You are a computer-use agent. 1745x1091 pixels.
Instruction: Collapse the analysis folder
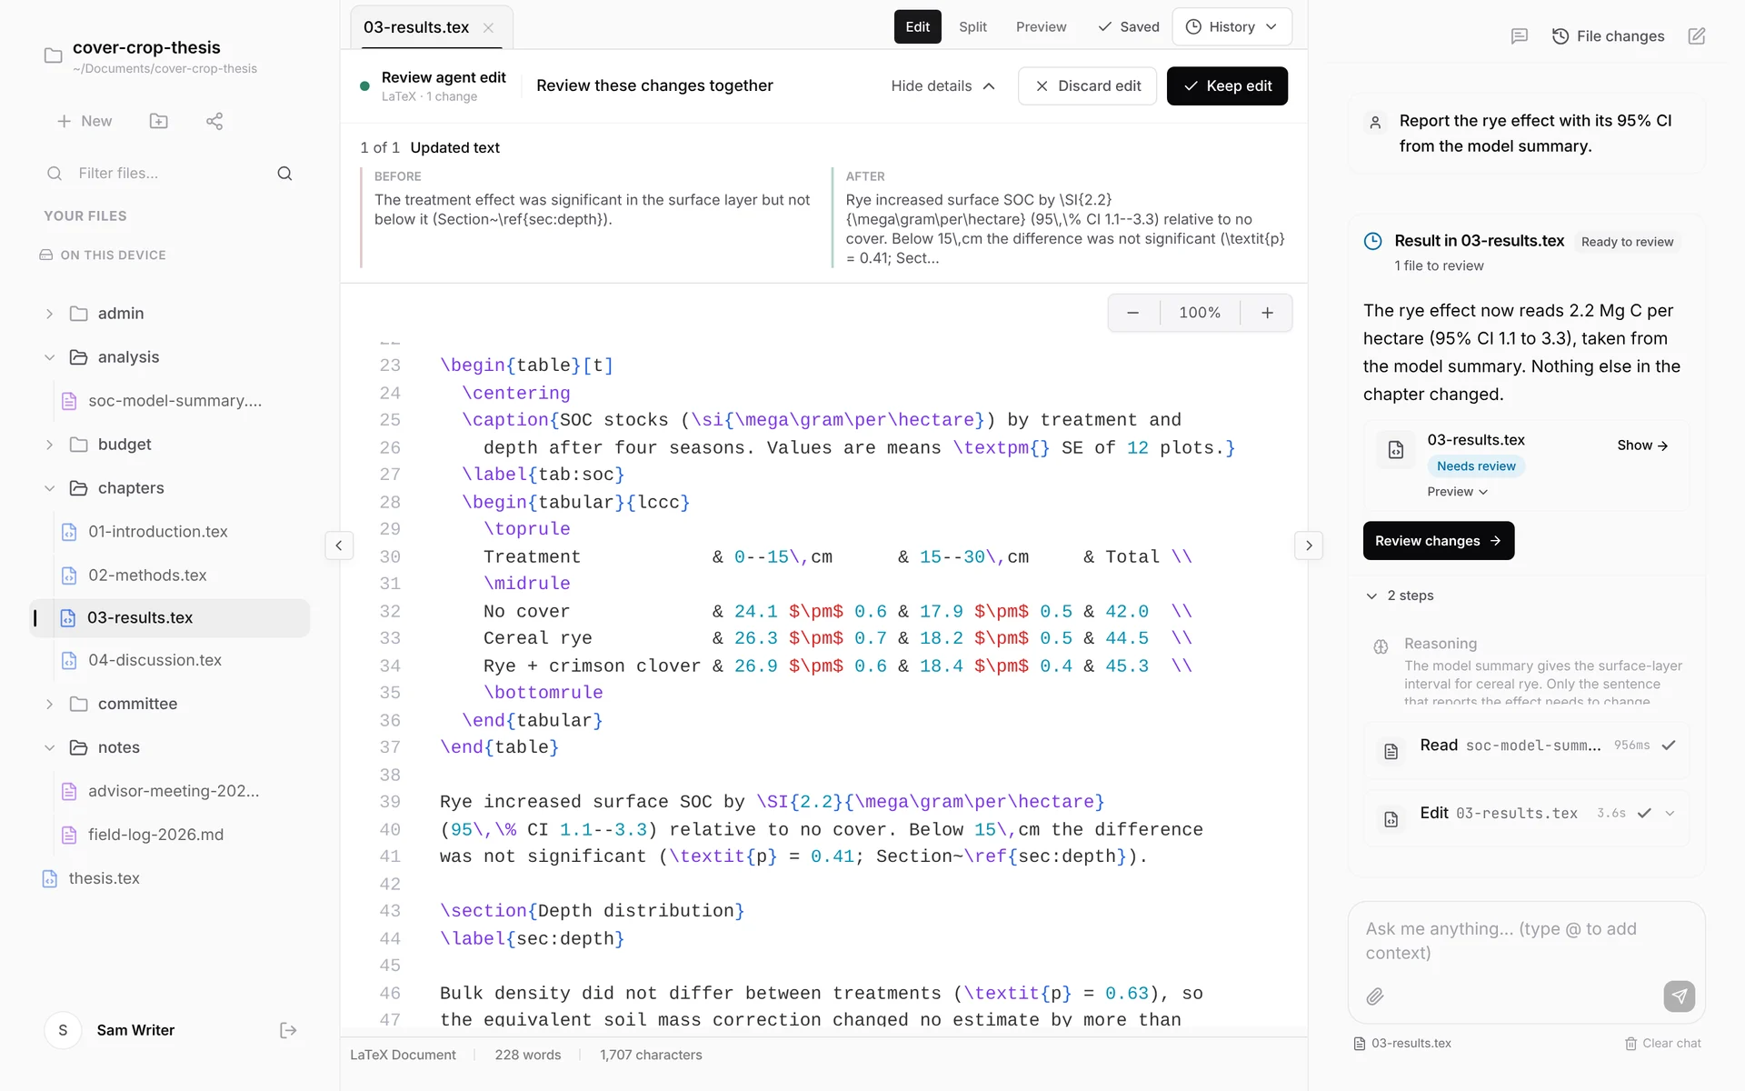click(49, 357)
